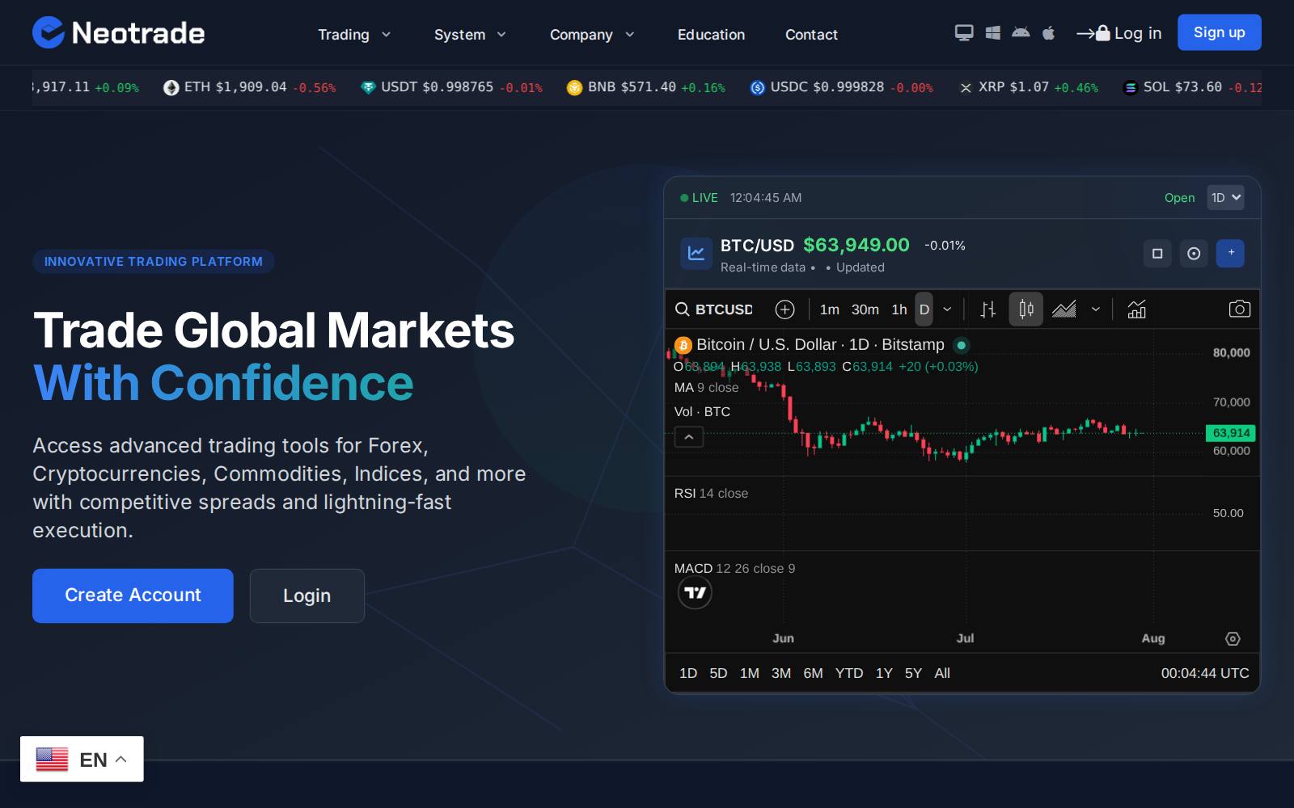Collapse the indicator legend arrow
1294x808 pixels.
(689, 437)
